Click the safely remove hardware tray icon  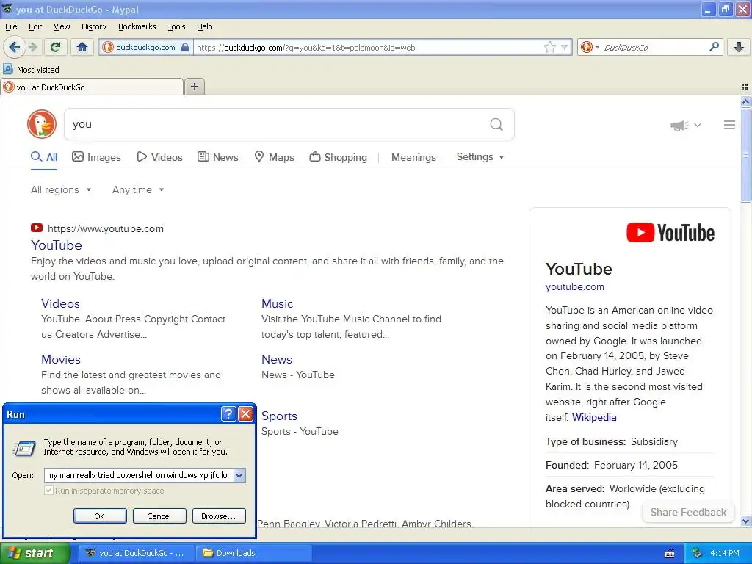point(698,553)
